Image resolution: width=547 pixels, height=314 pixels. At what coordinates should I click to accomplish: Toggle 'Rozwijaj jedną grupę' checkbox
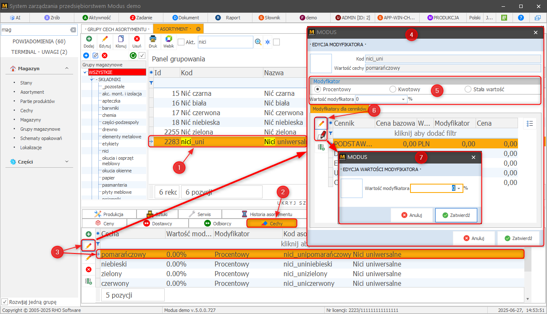pos(5,302)
